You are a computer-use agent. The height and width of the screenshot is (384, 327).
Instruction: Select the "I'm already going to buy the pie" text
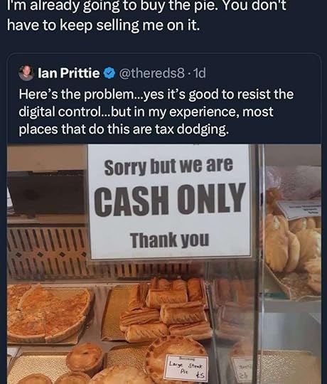click(x=146, y=6)
